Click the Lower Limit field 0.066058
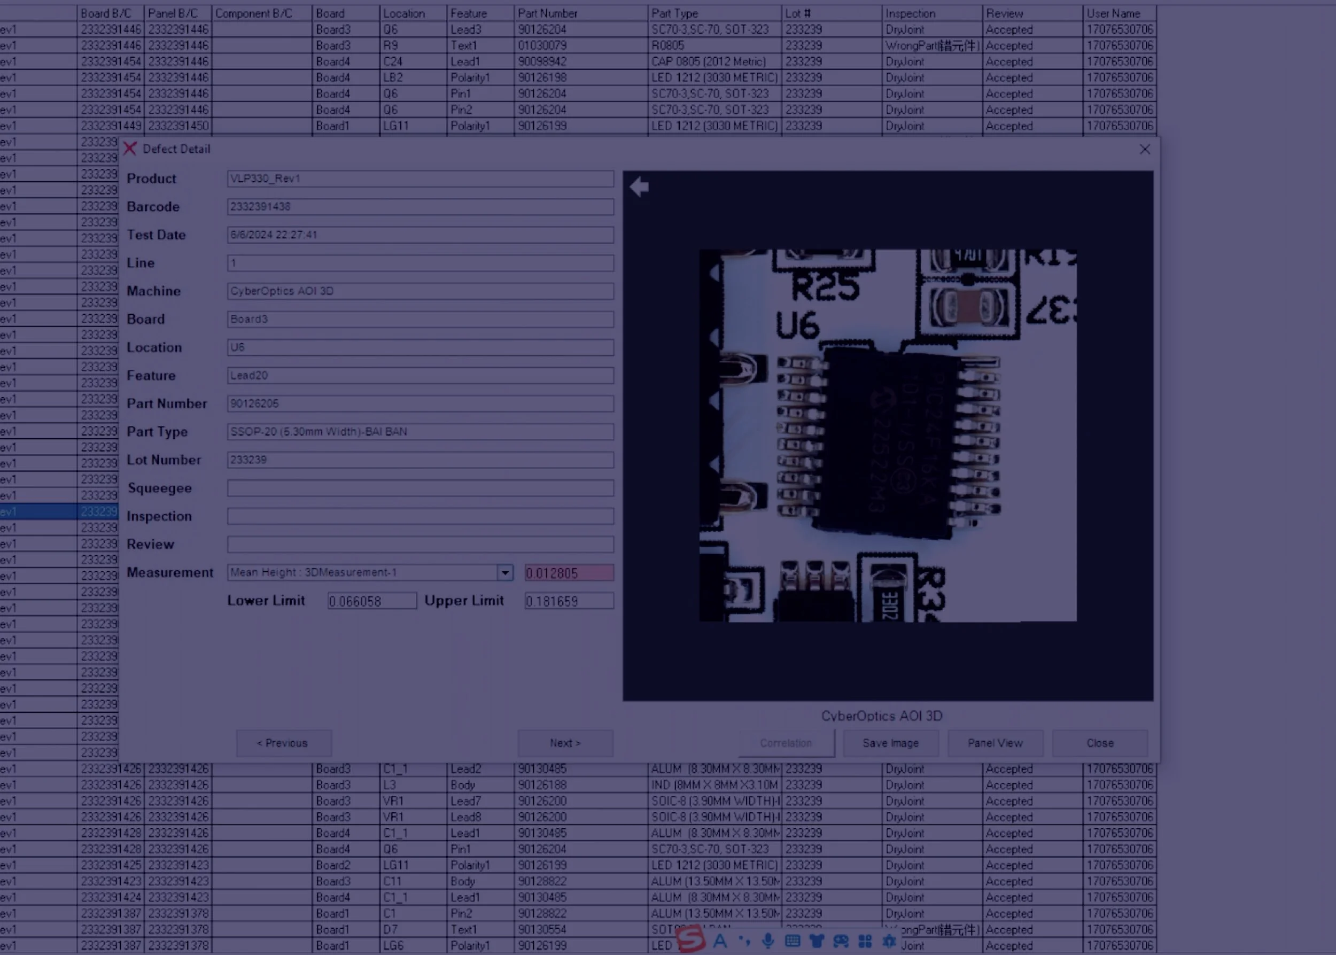Image resolution: width=1336 pixels, height=955 pixels. pos(372,601)
